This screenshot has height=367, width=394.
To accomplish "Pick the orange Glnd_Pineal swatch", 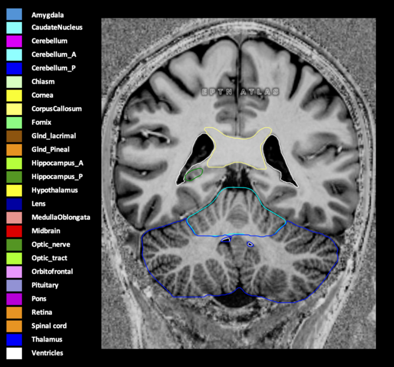I will pyautogui.click(x=14, y=150).
